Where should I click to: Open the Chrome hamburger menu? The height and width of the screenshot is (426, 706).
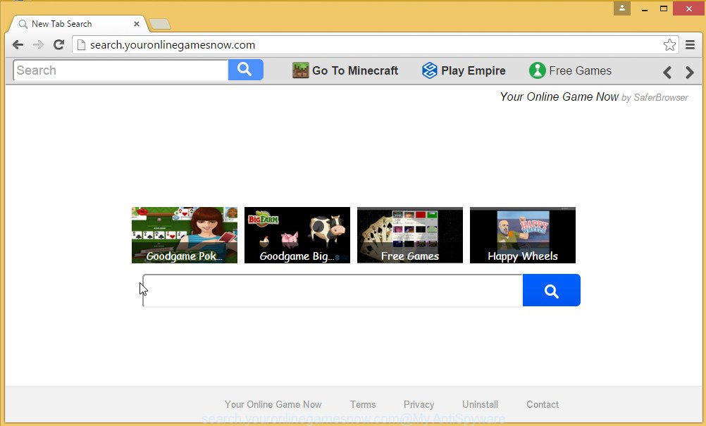(x=690, y=44)
